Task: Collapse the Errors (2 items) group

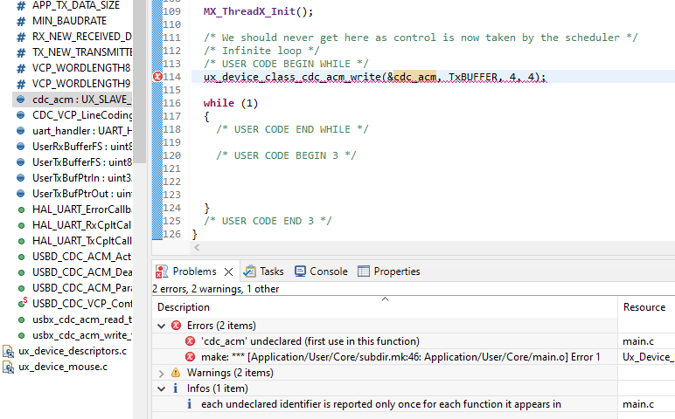Action: [x=162, y=326]
